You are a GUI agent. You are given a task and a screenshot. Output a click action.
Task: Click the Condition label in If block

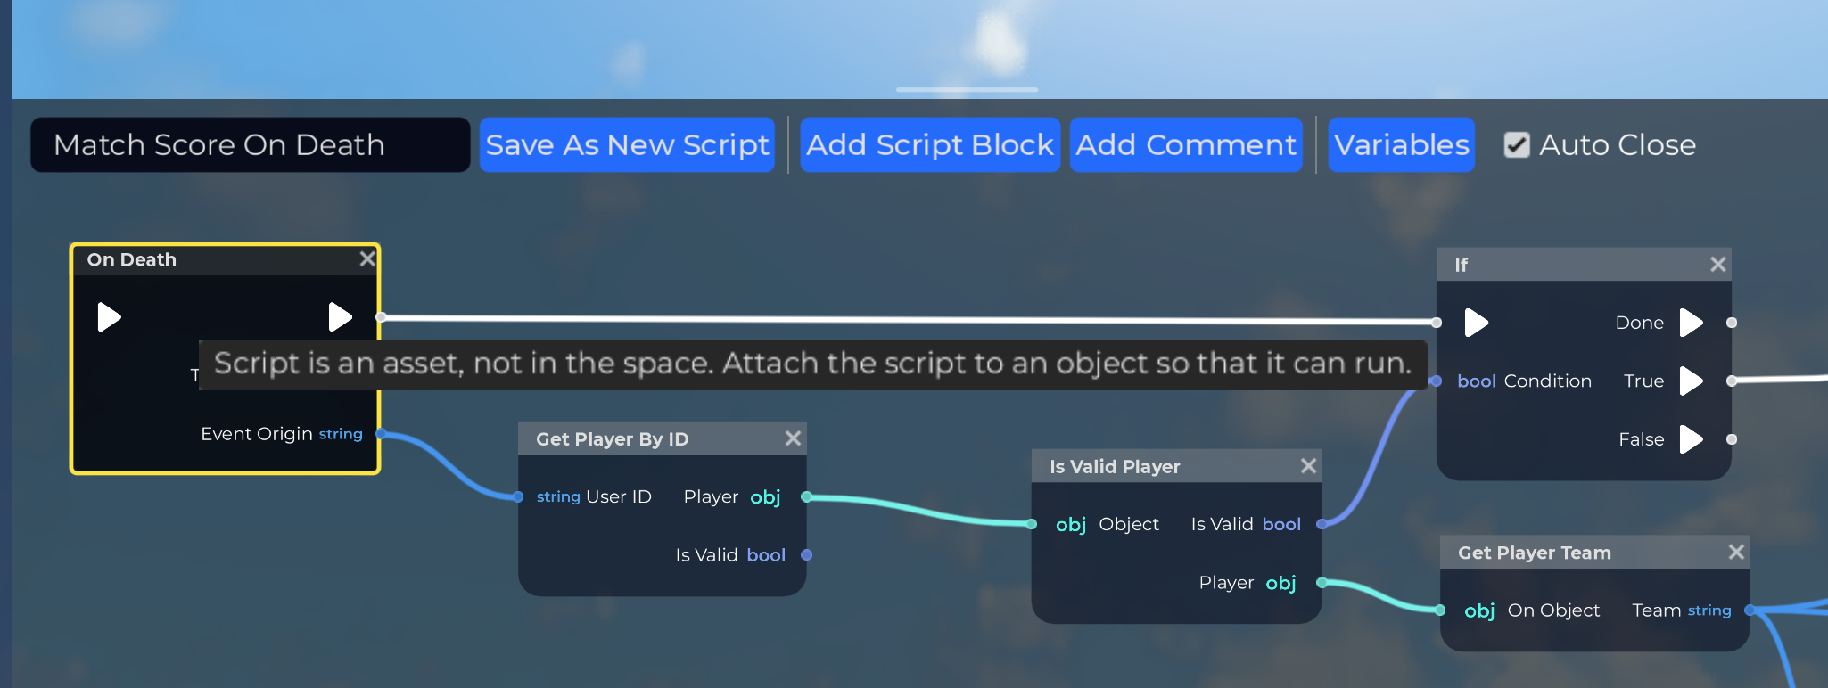tap(1547, 381)
